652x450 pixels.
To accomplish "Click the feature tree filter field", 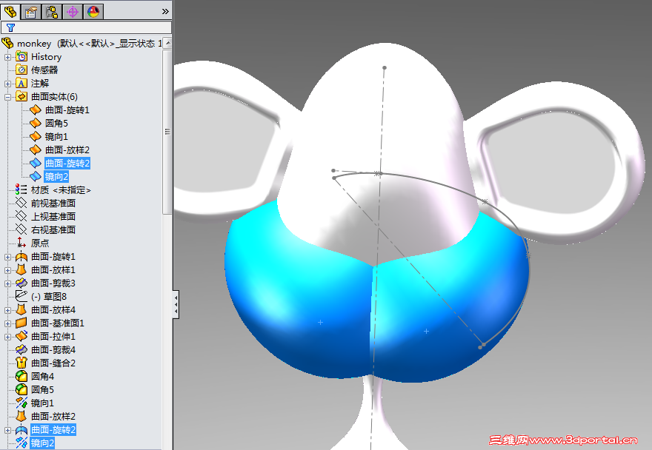I will pyautogui.click(x=87, y=27).
